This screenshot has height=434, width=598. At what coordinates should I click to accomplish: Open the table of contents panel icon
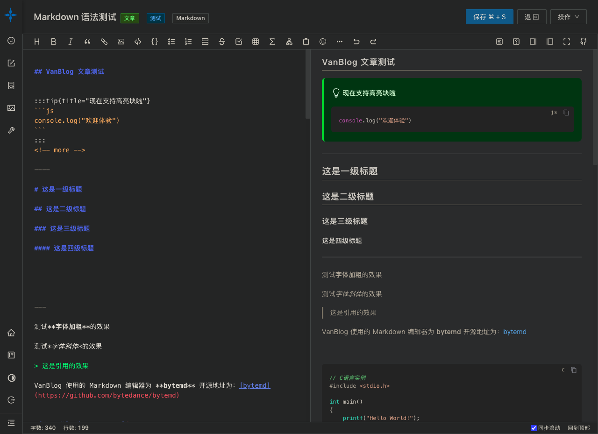(x=499, y=42)
